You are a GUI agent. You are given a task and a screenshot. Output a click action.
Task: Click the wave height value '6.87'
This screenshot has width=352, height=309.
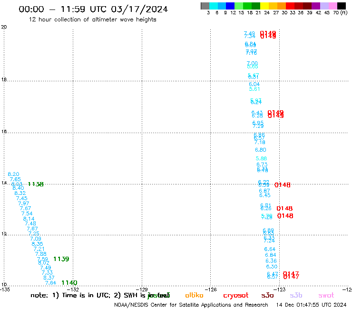pos(264,191)
